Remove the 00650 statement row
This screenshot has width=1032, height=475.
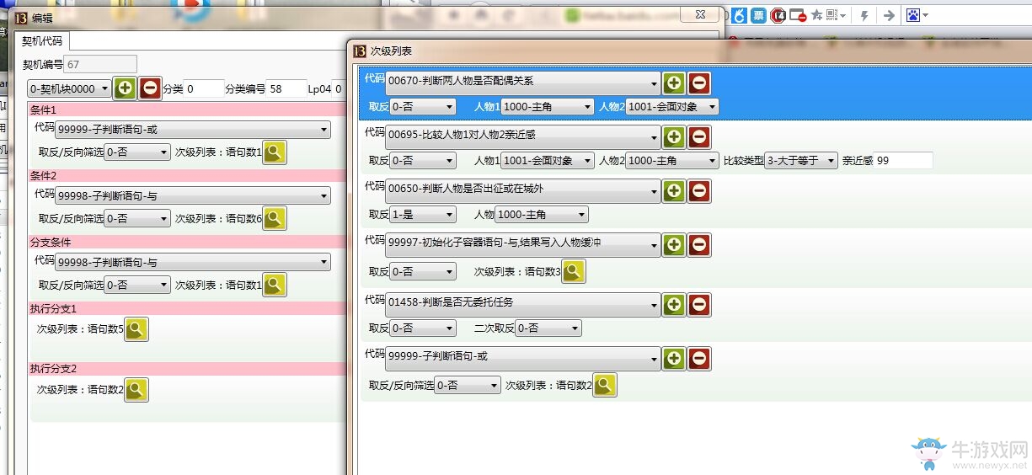(699, 190)
